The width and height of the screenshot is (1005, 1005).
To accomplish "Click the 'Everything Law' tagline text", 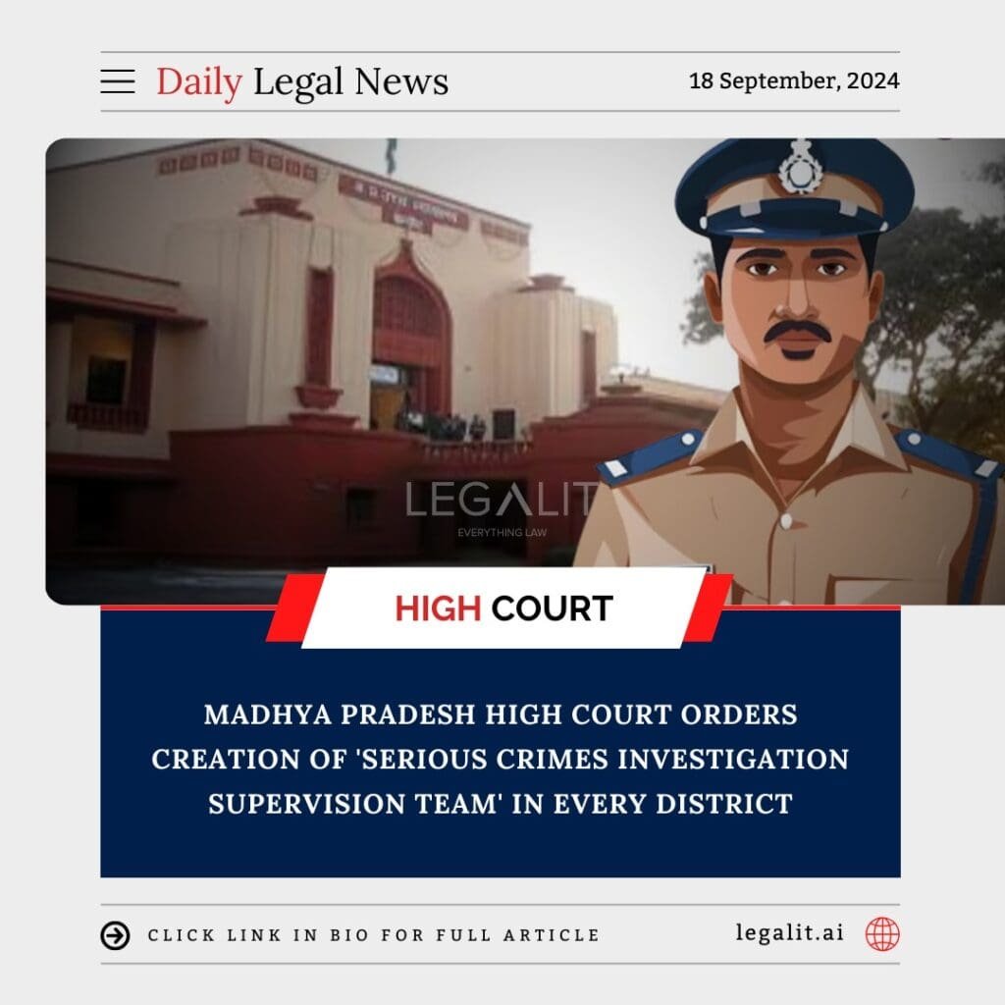I will 502,532.
